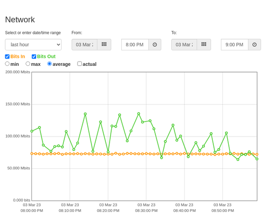This screenshot has width=266, height=214.
Task: Click the 'From:' label
Action: pyautogui.click(x=77, y=33)
